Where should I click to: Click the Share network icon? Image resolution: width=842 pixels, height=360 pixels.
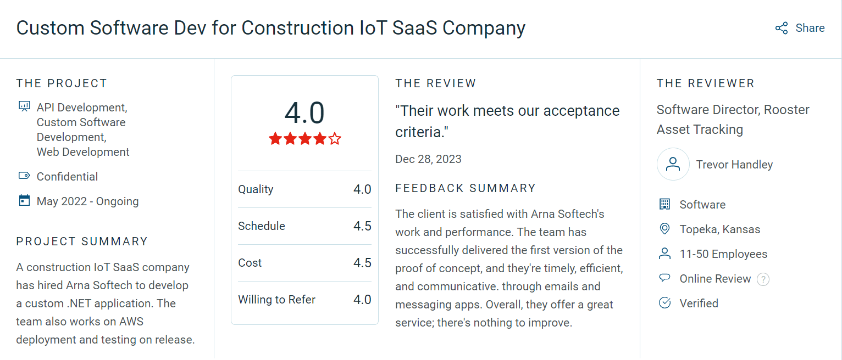tap(781, 28)
